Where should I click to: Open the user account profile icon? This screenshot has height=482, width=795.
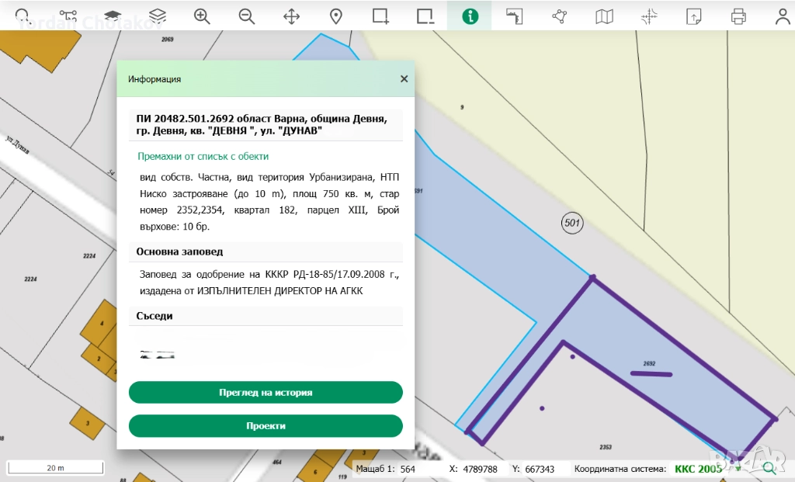tap(783, 16)
